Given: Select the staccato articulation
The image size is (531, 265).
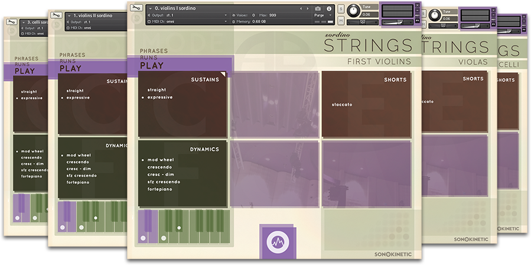Looking at the screenshot, I should (x=342, y=105).
